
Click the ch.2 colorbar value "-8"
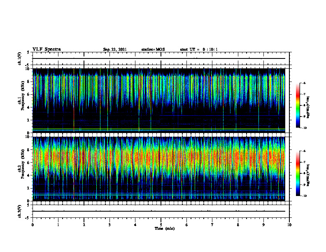click(304, 173)
